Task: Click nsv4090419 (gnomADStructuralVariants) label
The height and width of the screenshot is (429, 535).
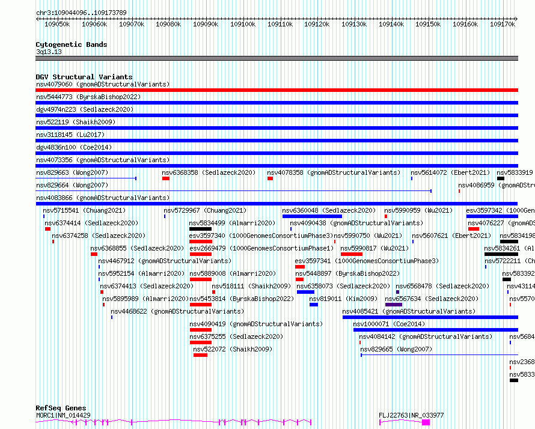Action: point(256,324)
